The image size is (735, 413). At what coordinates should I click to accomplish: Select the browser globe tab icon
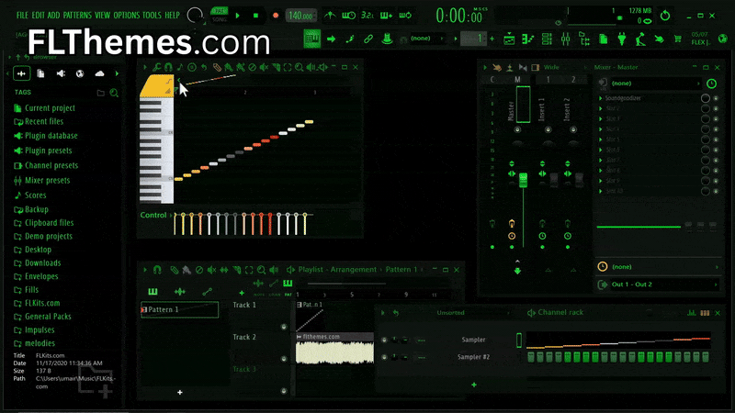[x=80, y=73]
